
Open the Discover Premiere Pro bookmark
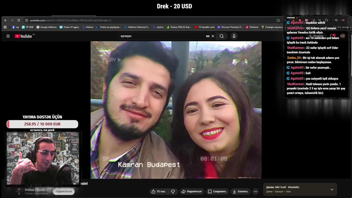click(x=230, y=27)
